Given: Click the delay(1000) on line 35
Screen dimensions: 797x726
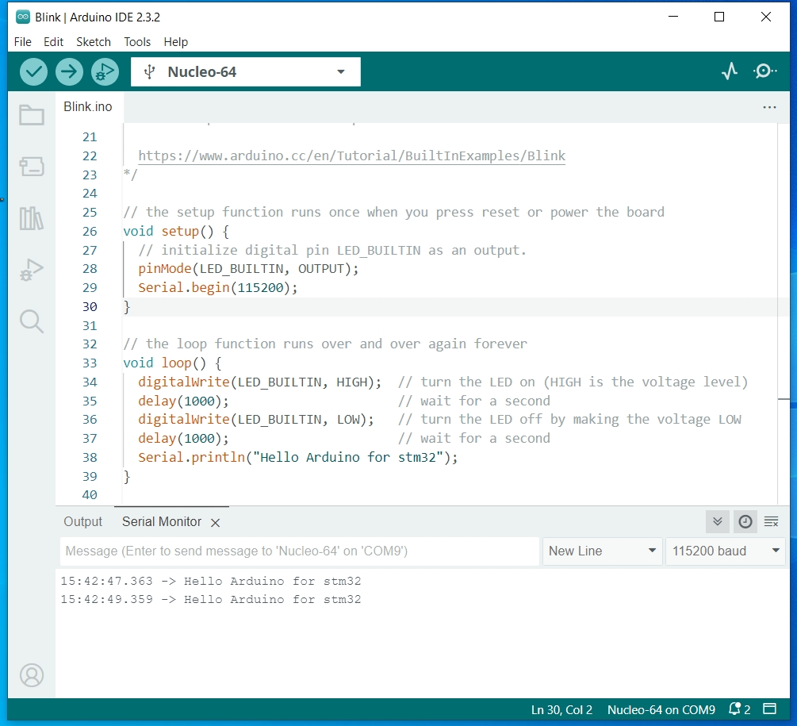Looking at the screenshot, I should (183, 401).
